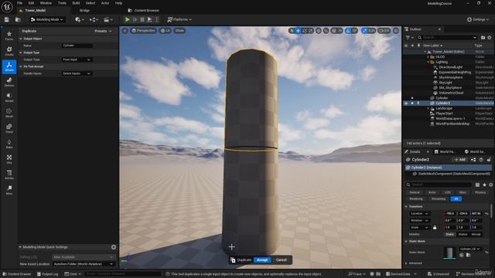495x278 pixels.
Task: Open the Settings button in the toolbar
Action: 478,19
